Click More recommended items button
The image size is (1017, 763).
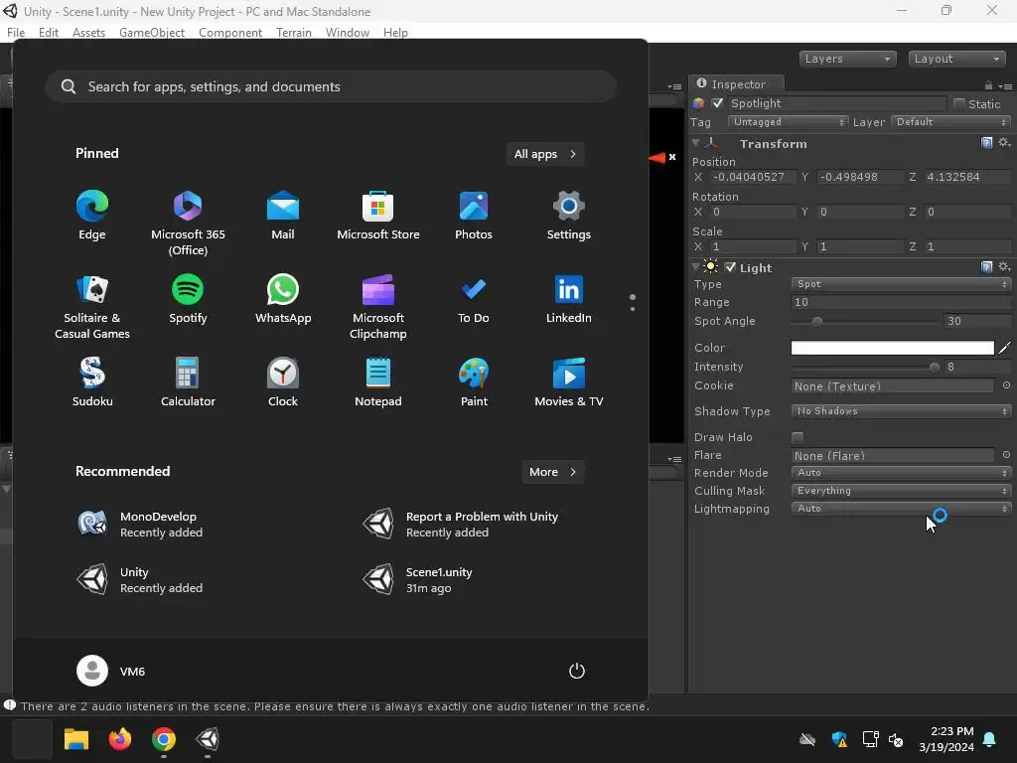[x=552, y=472]
